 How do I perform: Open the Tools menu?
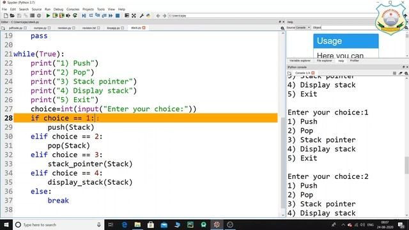click(x=101, y=9)
